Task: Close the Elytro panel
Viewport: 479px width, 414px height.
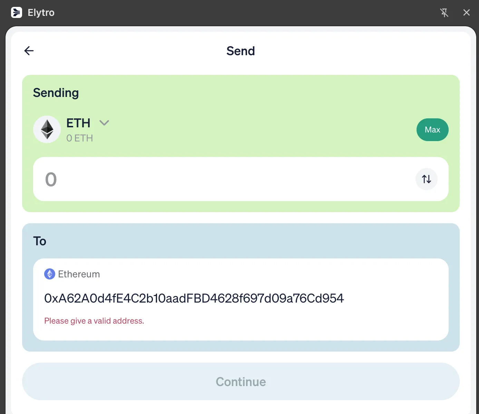Action: (x=466, y=13)
